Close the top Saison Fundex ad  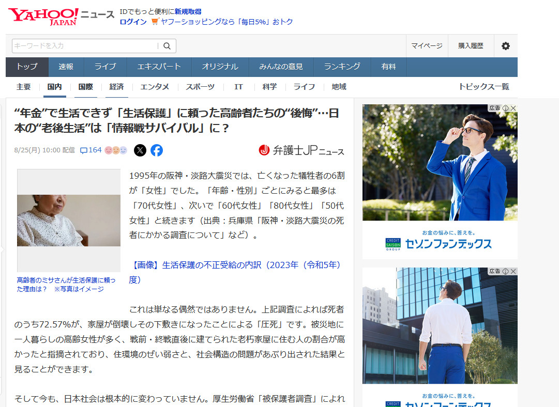coord(513,108)
